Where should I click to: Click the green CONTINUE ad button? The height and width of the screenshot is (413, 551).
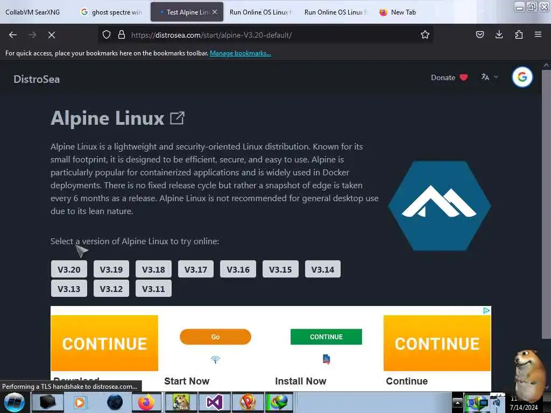pos(326,337)
